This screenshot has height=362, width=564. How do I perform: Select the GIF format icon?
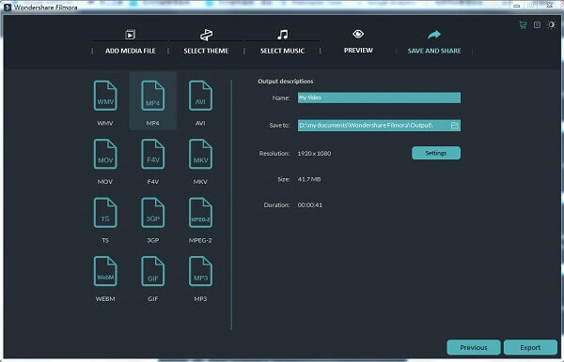click(x=153, y=271)
